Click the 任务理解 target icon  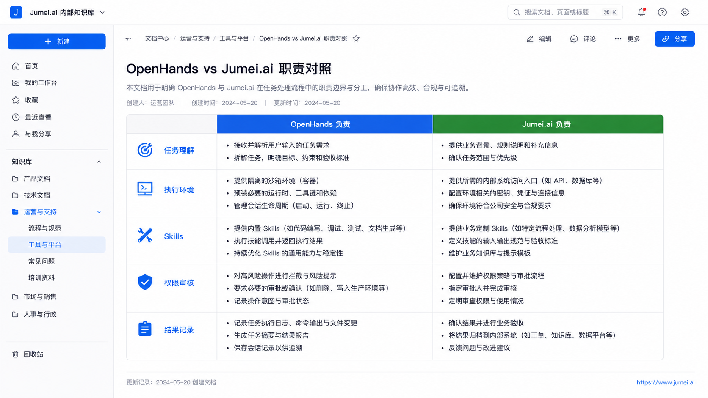pyautogui.click(x=145, y=150)
